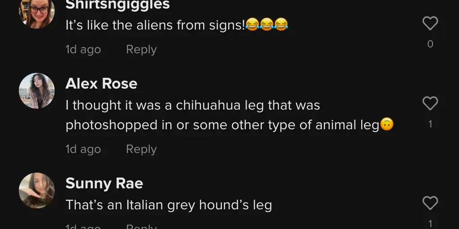Screen dimensions: 459x229
Task: Like the Shirtsngiggles comment with the heart
Action: [x=430, y=23]
